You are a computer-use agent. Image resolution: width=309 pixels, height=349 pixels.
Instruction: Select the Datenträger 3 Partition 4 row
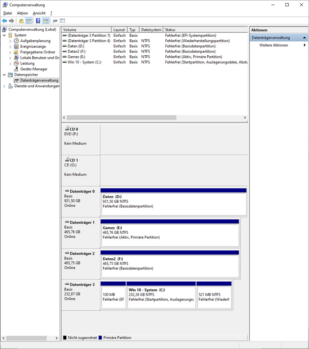coord(154,41)
